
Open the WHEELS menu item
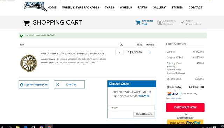(126, 8)
